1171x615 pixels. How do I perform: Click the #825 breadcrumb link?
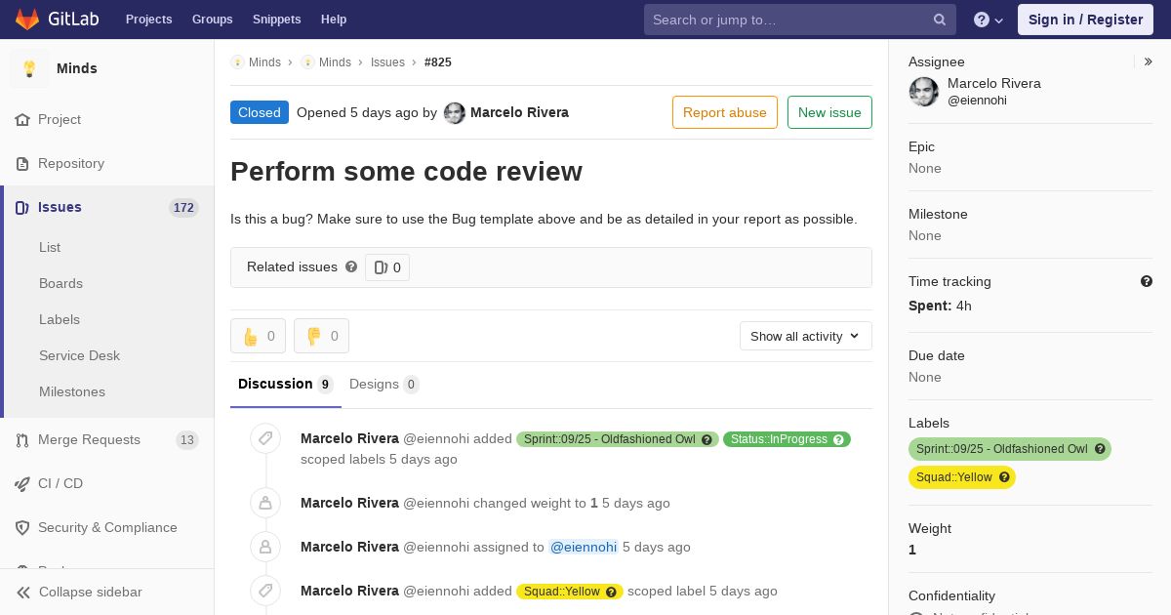point(438,61)
